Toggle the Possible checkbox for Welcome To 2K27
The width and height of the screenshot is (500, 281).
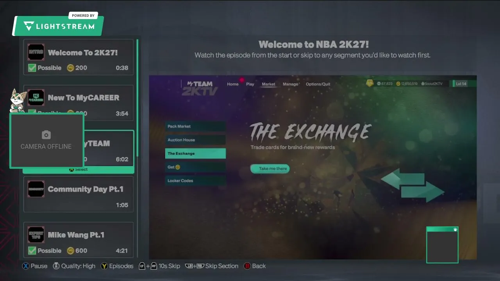32,68
